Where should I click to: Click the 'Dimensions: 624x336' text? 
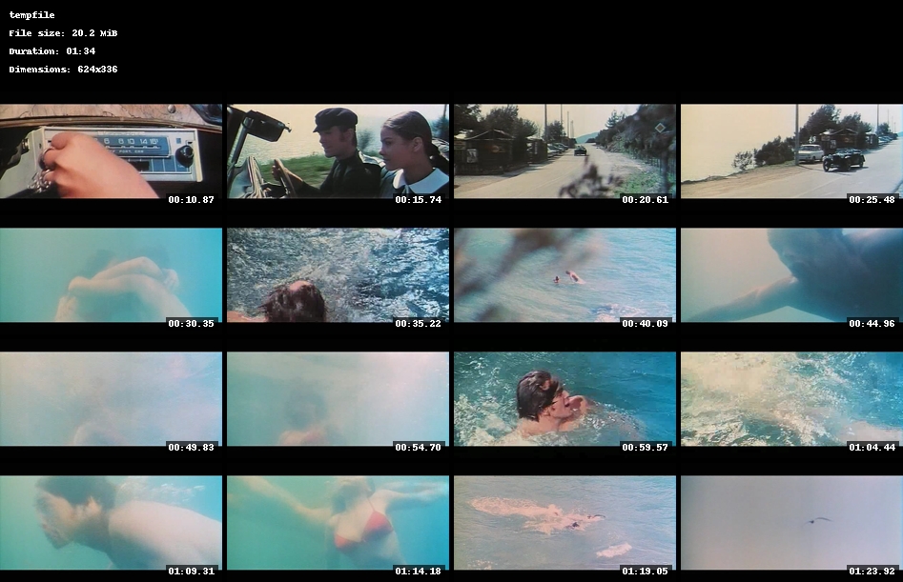63,69
